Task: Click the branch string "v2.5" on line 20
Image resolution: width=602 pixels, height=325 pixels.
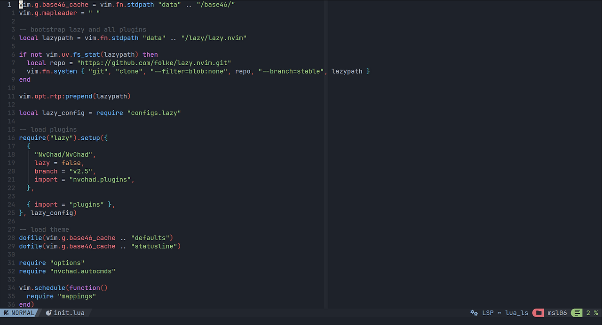Action: [81, 171]
